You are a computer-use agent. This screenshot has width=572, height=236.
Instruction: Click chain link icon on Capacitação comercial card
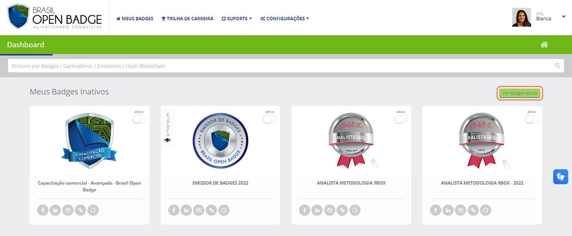click(80, 210)
